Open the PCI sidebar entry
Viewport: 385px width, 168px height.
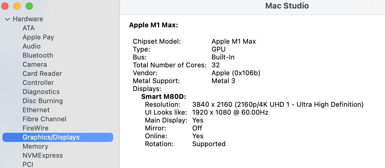28,164
